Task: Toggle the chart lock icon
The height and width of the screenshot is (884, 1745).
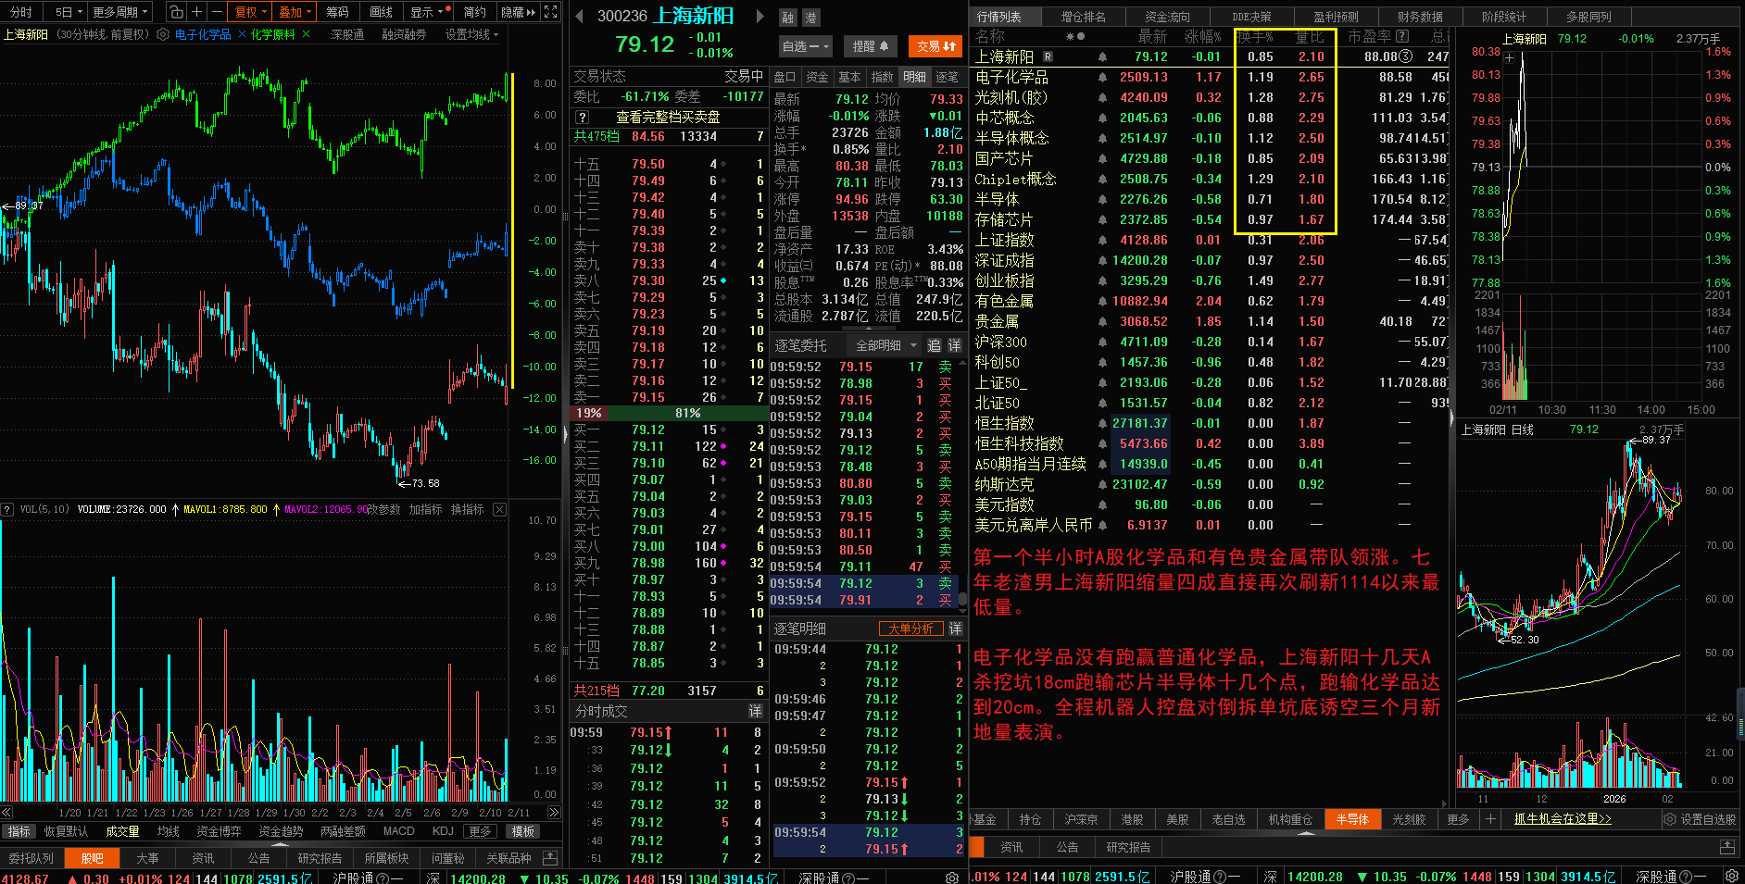Action: pyautogui.click(x=177, y=12)
